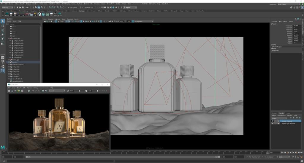The width and height of the screenshot is (304, 163).
Task: Open the Modeling menu set dropdown
Action: point(7,7)
